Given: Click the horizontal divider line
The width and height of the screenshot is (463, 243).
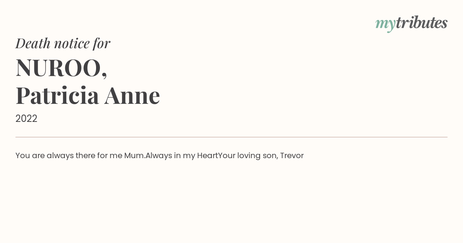Looking at the screenshot, I should pyautogui.click(x=231, y=137).
